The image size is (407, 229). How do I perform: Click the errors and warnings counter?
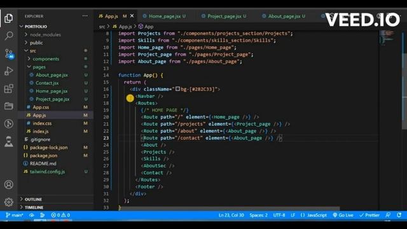tap(60, 215)
